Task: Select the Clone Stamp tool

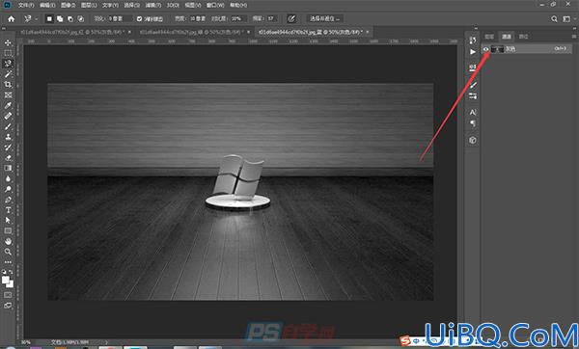Action: point(8,137)
